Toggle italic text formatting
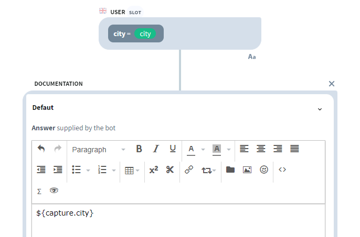360x237 pixels. 156,149
